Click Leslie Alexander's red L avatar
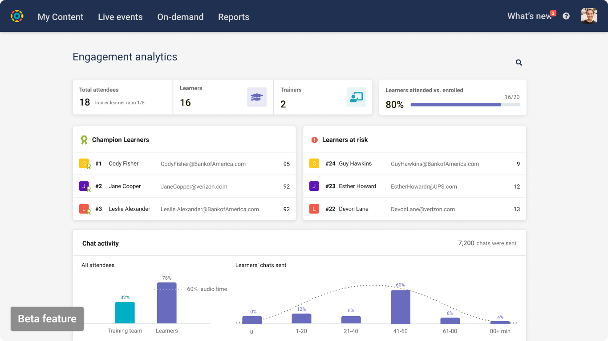 [84, 209]
